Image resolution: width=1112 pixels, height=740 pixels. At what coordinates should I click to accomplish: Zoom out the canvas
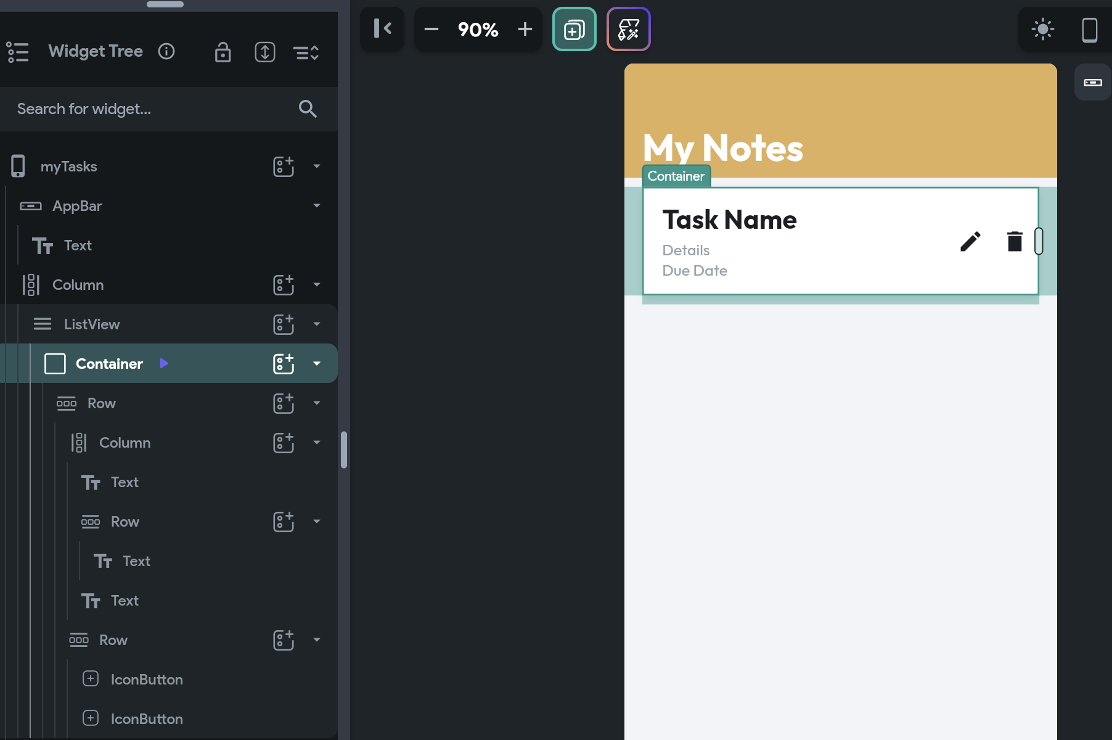(x=431, y=29)
